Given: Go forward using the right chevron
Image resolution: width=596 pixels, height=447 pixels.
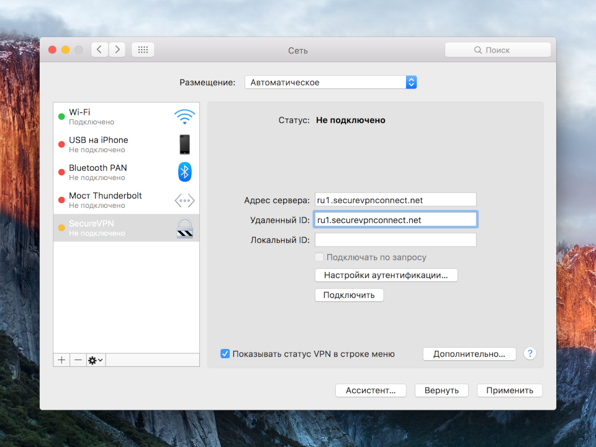Looking at the screenshot, I should coord(117,50).
